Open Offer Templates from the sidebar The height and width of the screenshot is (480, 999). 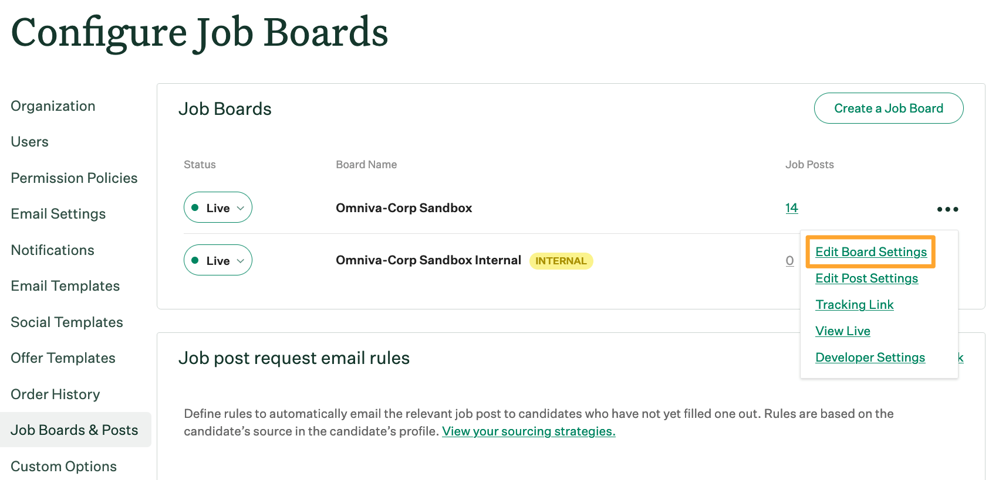[x=63, y=358]
